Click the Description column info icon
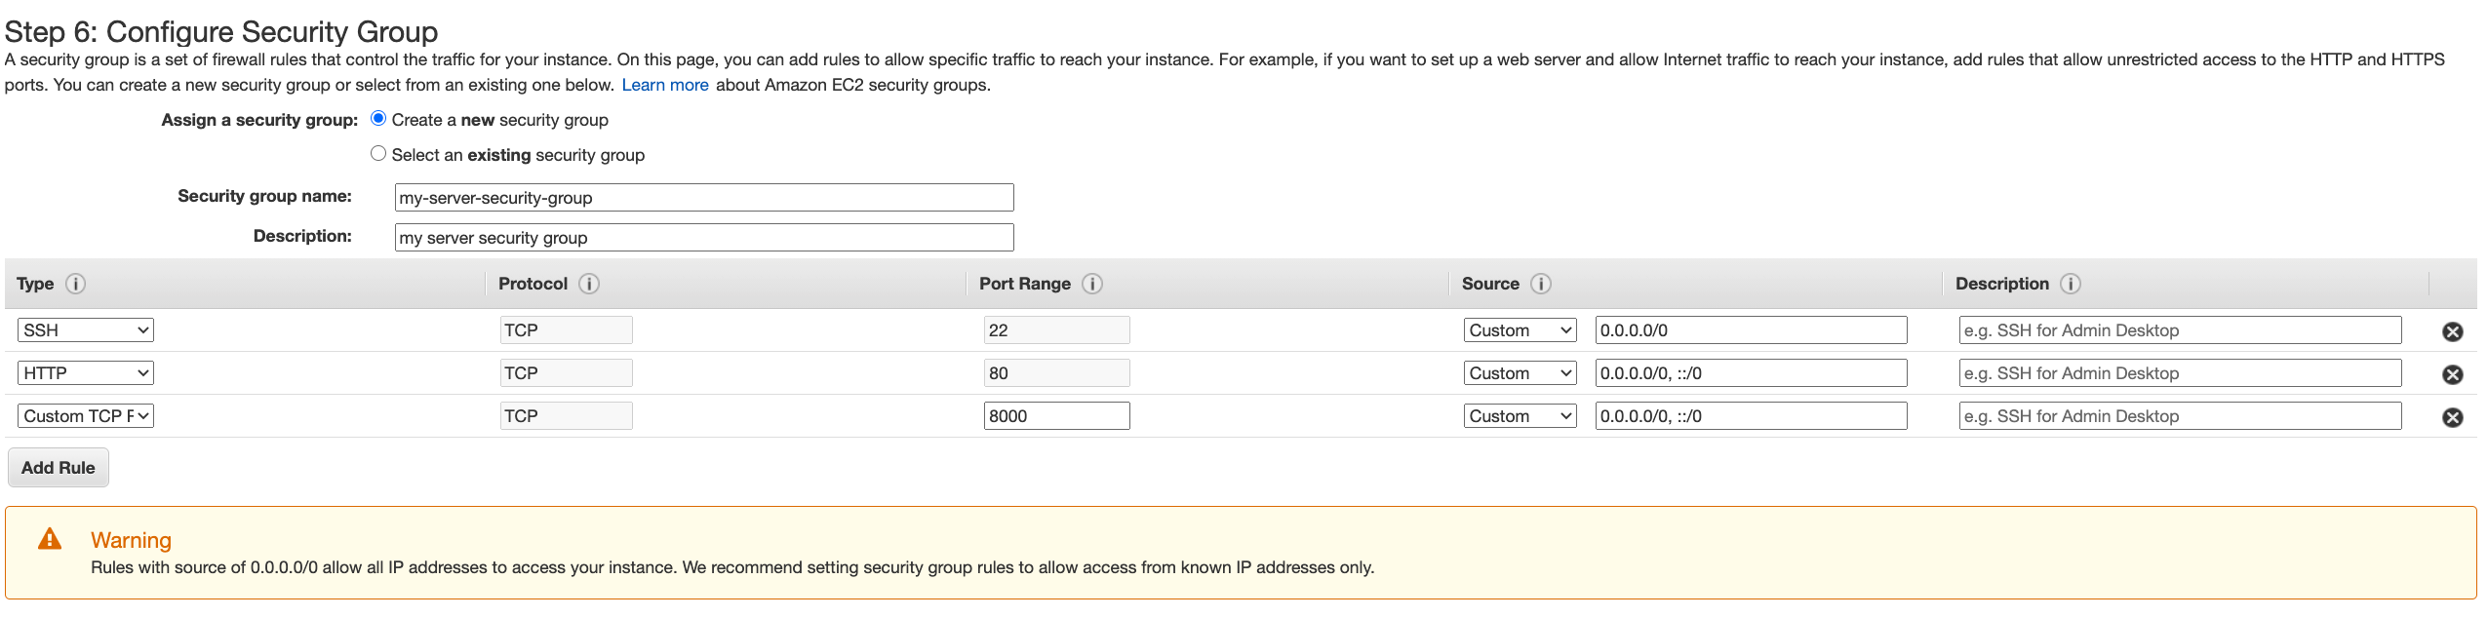This screenshot has height=618, width=2488. [2071, 284]
